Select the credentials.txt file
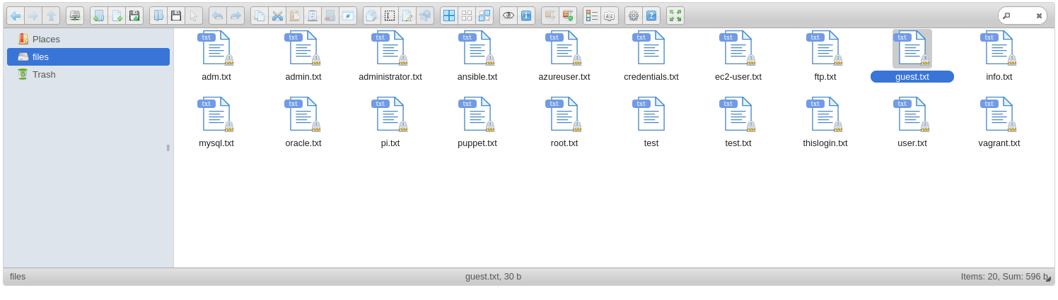This screenshot has height=300, width=1058. point(651,56)
